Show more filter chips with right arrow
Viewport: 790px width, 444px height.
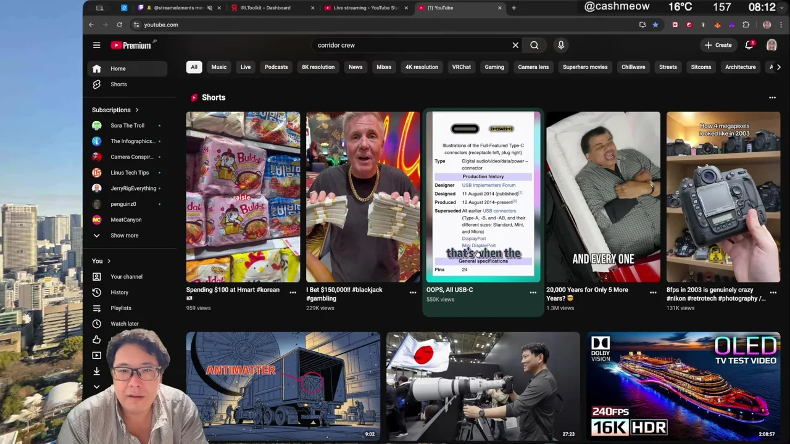pos(778,67)
